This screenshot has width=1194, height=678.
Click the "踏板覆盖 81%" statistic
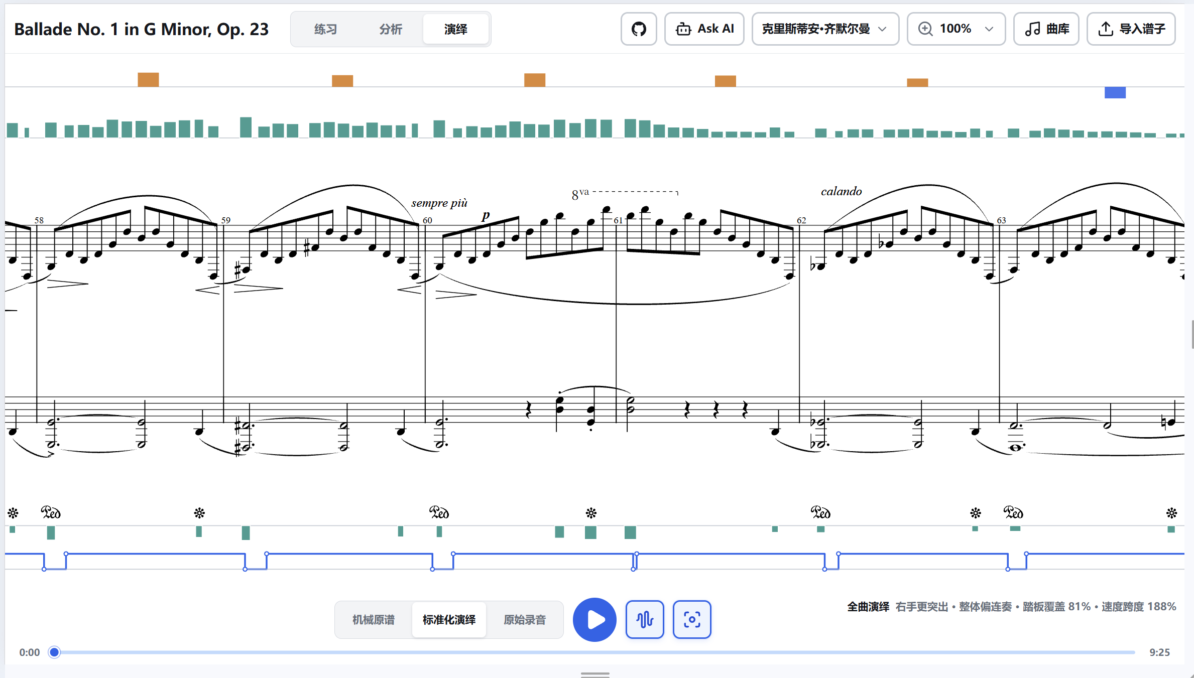pos(1057,607)
